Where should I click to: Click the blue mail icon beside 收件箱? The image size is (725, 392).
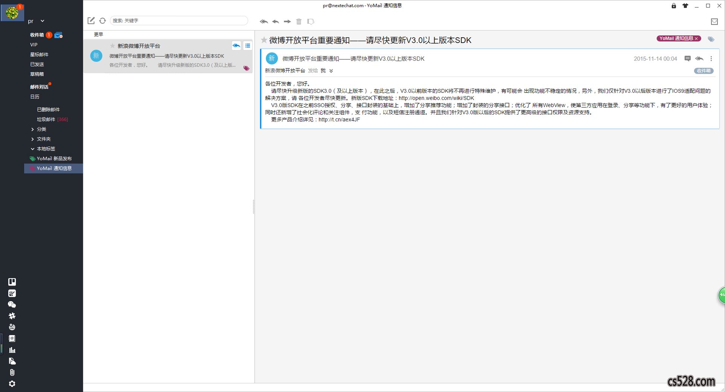(x=58, y=35)
